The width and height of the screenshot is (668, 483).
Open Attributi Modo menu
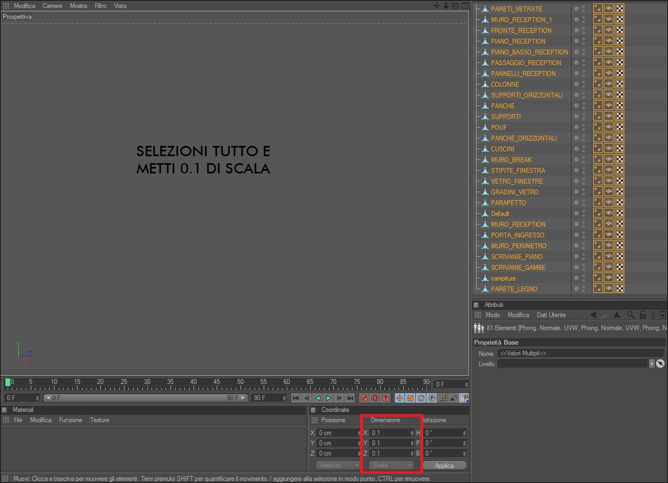tap(493, 315)
